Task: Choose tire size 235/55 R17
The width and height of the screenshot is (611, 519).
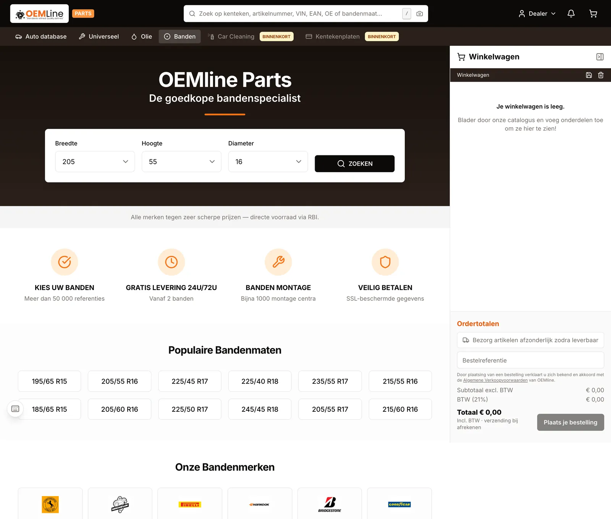Action: coord(330,381)
